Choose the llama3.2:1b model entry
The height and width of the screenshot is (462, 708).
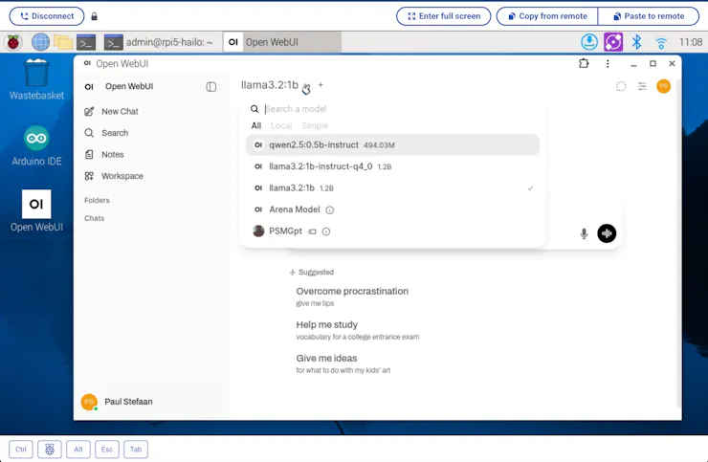pos(392,187)
